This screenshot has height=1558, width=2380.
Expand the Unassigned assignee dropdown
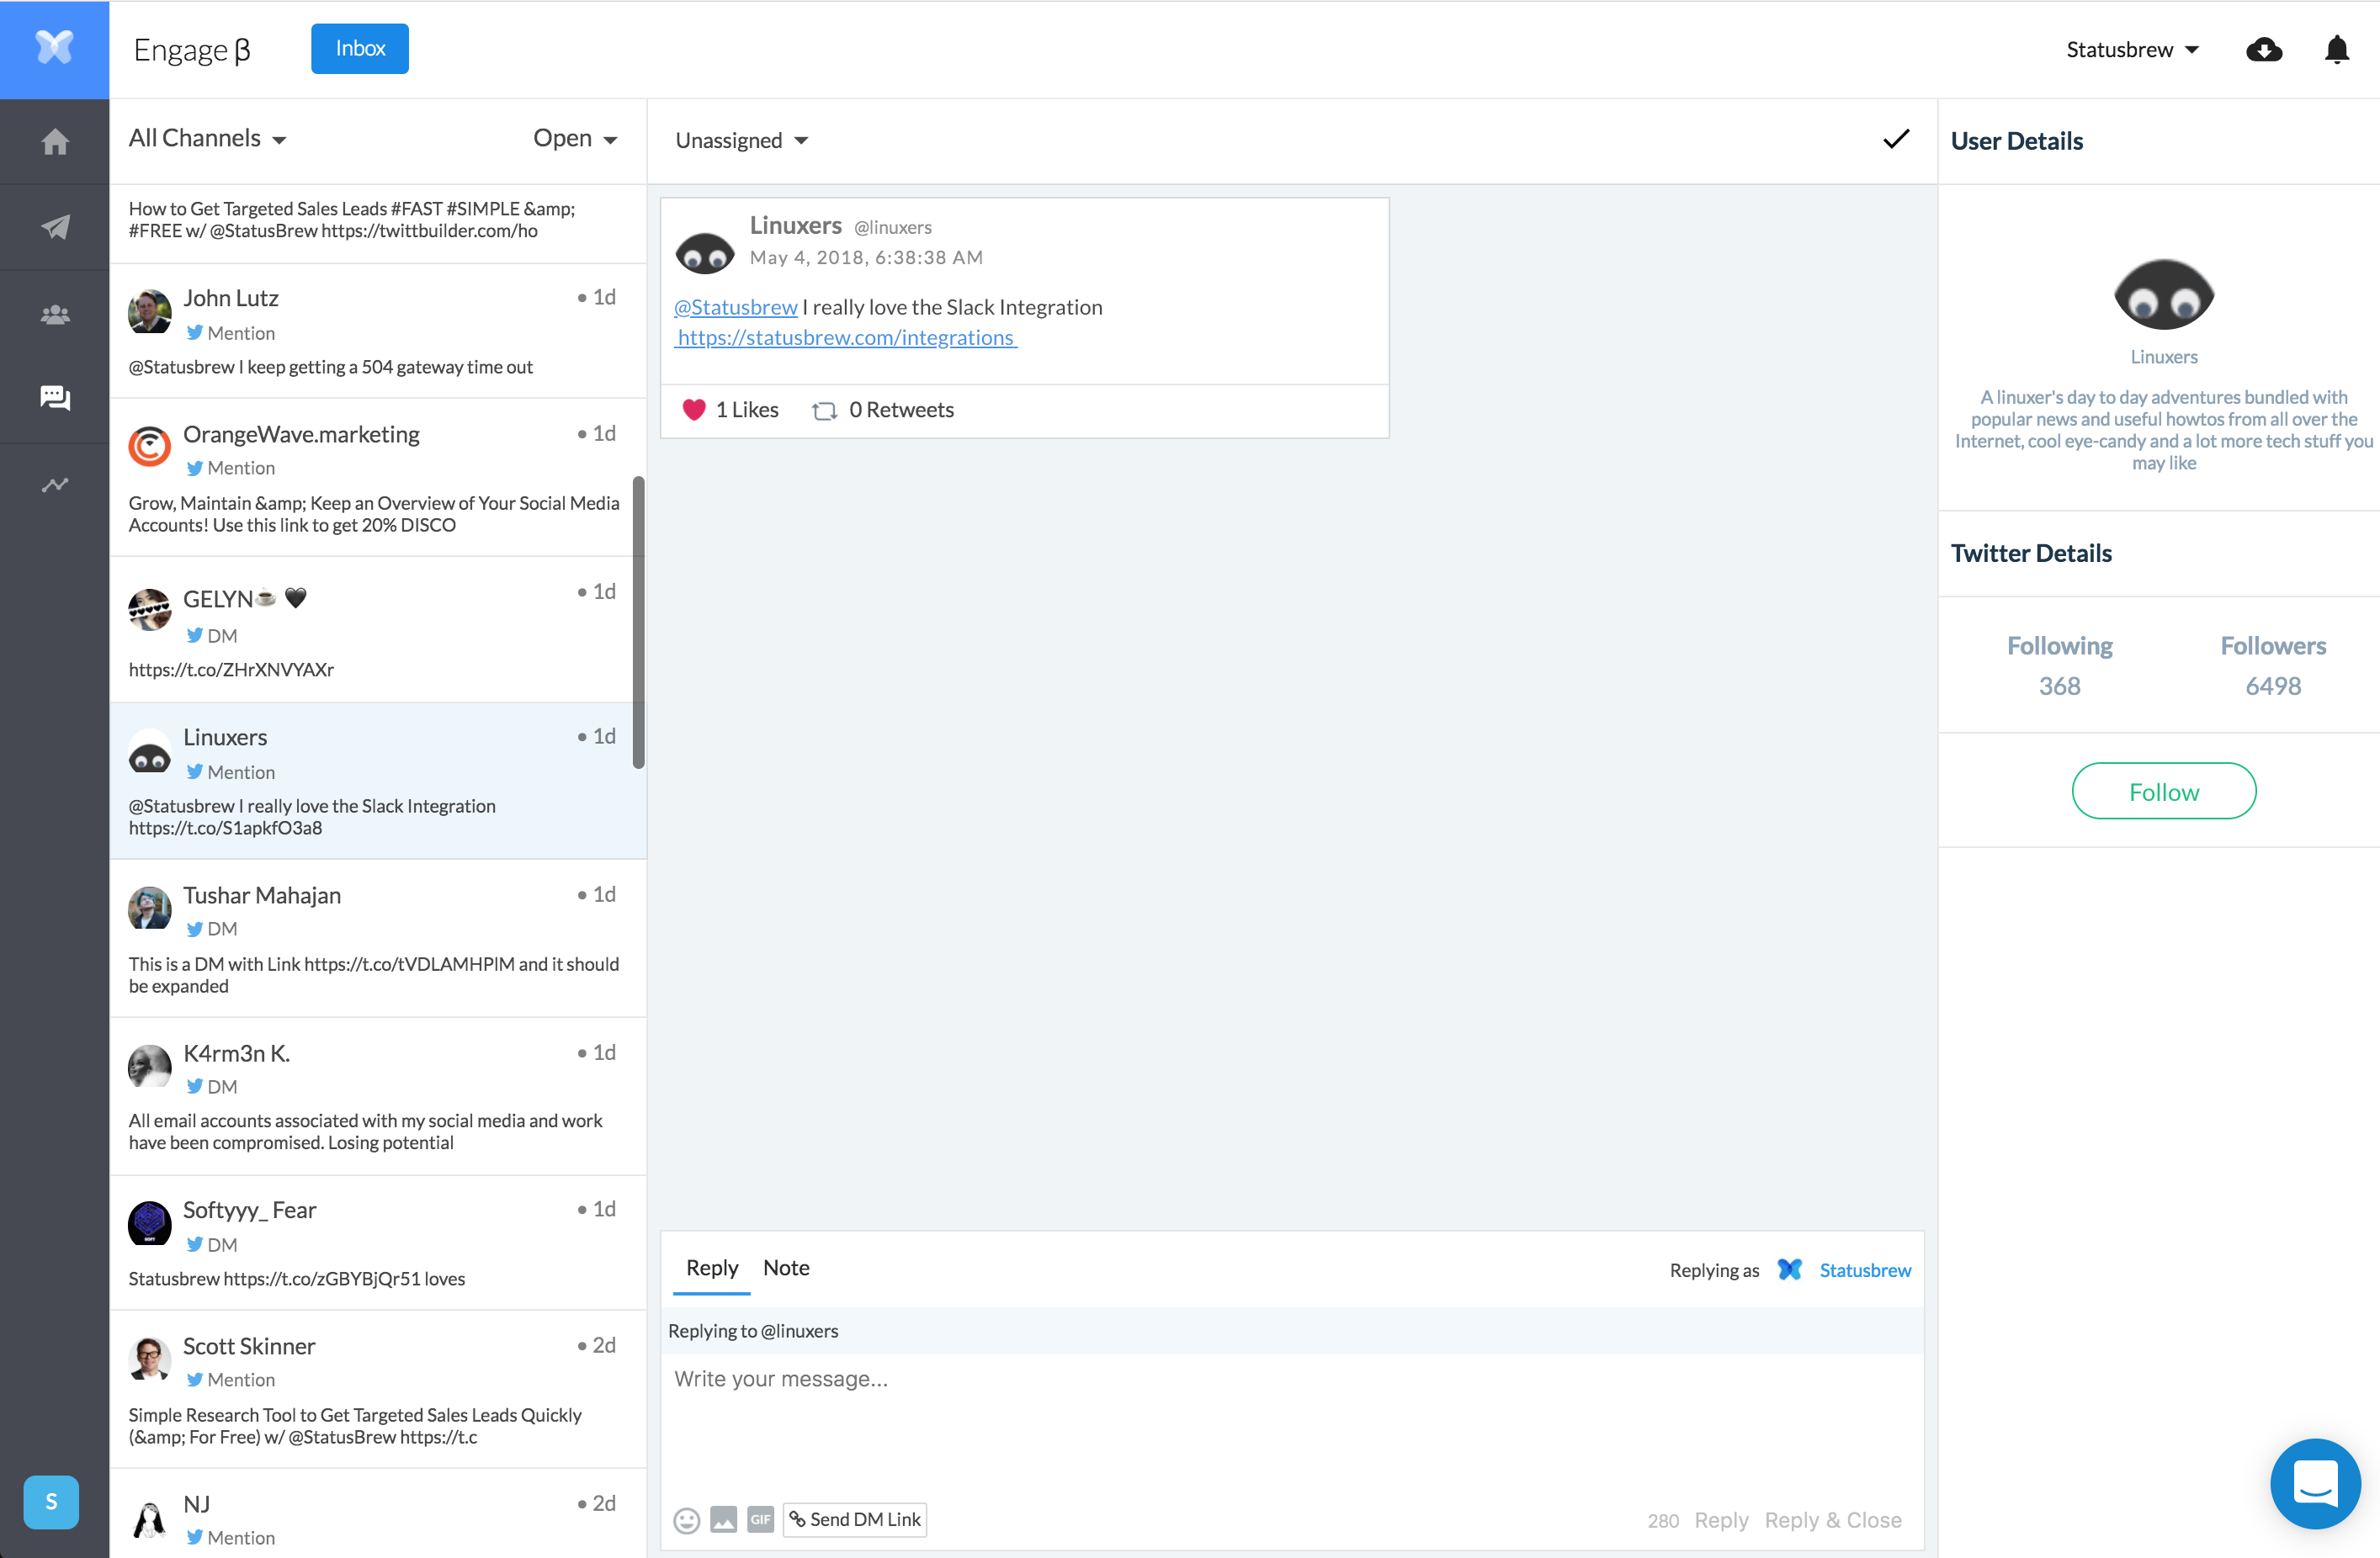pos(741,140)
